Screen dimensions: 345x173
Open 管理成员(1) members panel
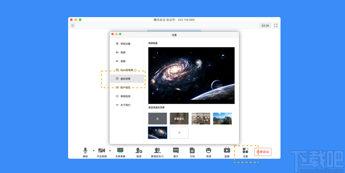click(157, 152)
